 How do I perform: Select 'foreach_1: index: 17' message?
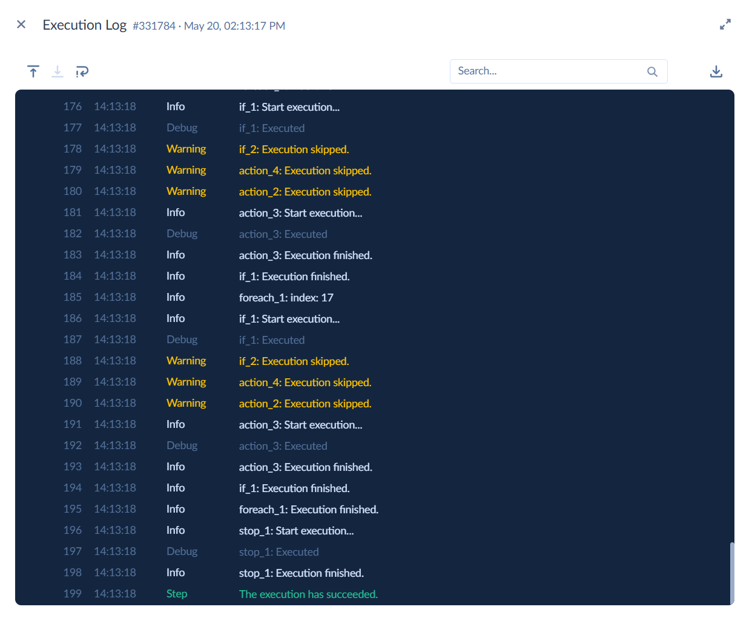286,298
